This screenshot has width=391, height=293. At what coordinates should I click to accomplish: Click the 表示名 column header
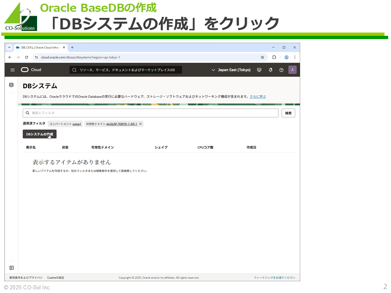point(31,147)
